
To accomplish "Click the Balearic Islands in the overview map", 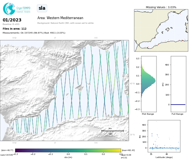I will [x=167, y=30].
